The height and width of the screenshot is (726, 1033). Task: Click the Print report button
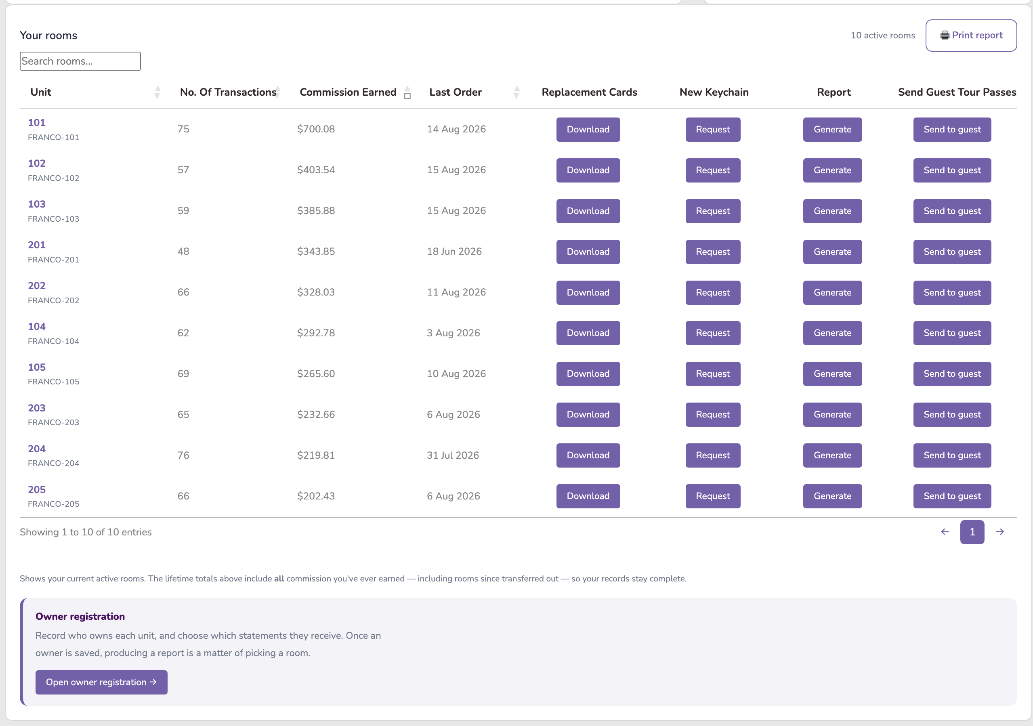click(x=971, y=35)
